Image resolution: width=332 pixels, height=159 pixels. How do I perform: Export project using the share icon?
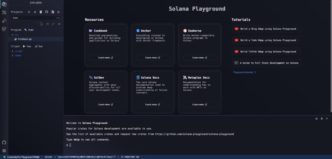pos(58,12)
